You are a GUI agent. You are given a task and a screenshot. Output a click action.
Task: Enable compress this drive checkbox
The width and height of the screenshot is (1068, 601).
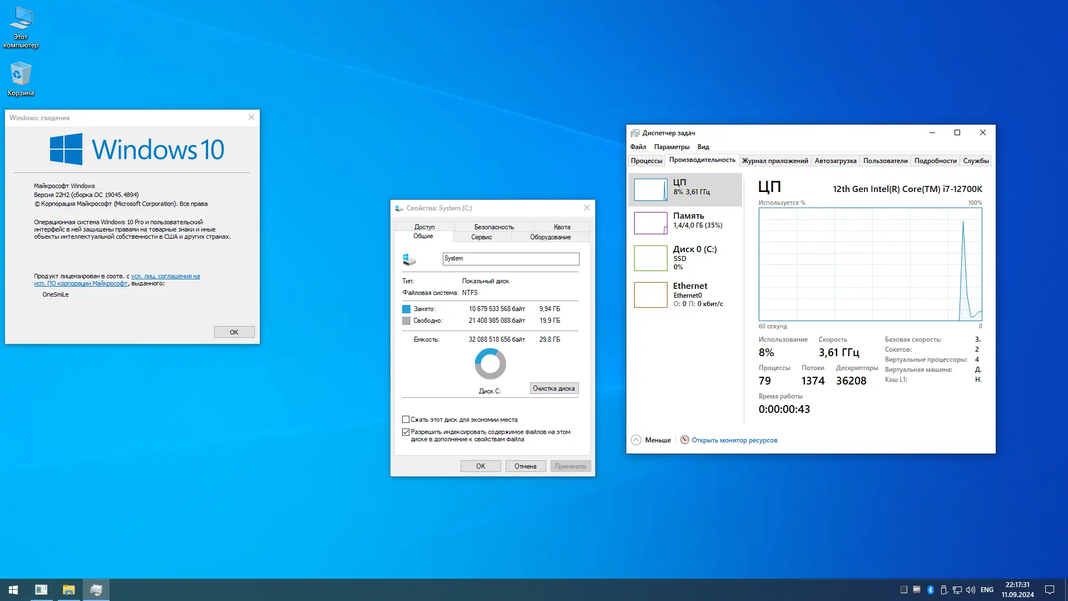point(406,420)
